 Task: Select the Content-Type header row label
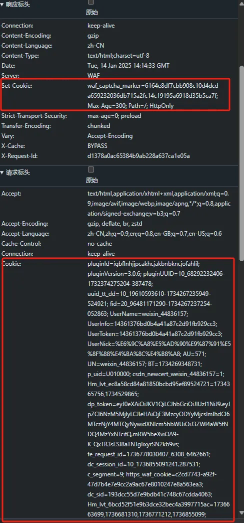click(x=20, y=56)
